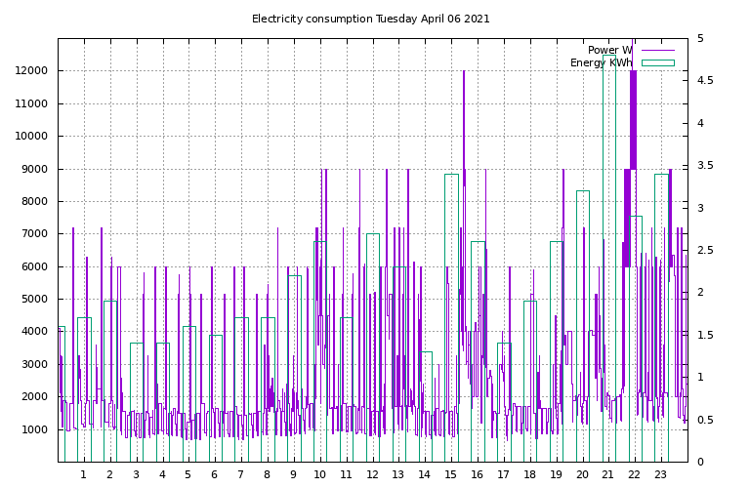Click the left axis label 10000
Image resolution: width=750 pixels, height=488 pixels.
point(31,137)
